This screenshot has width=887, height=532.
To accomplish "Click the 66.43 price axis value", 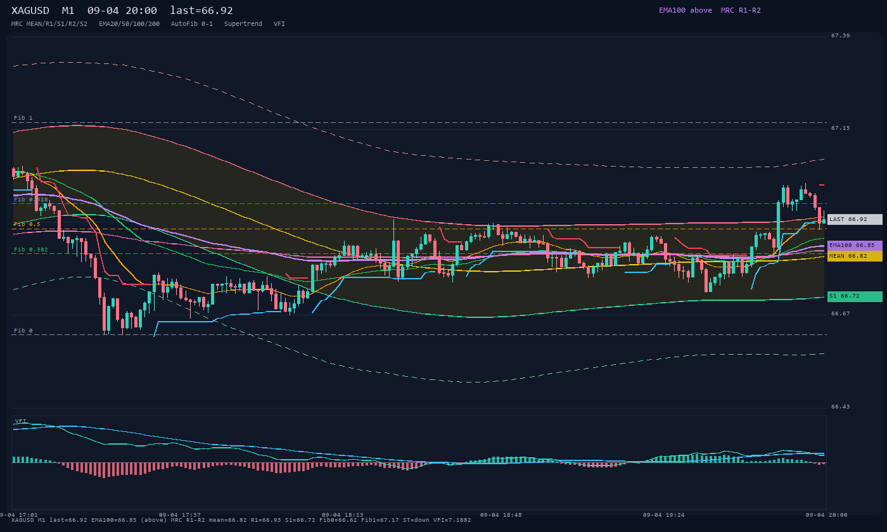I will (841, 407).
